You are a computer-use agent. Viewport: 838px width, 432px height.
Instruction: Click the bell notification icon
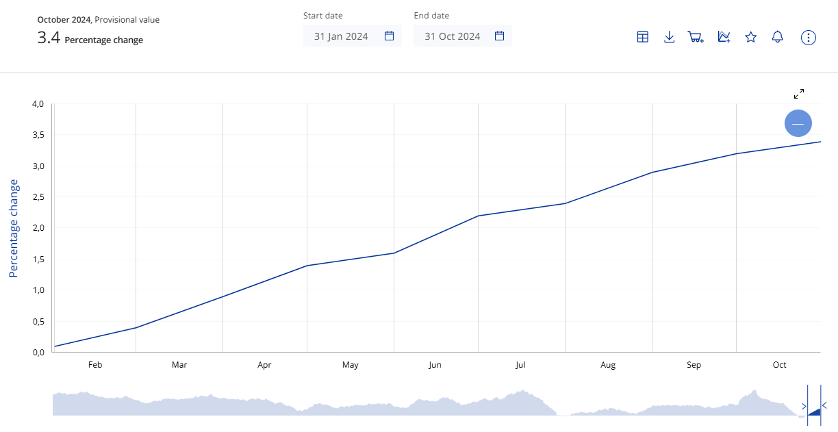point(777,37)
